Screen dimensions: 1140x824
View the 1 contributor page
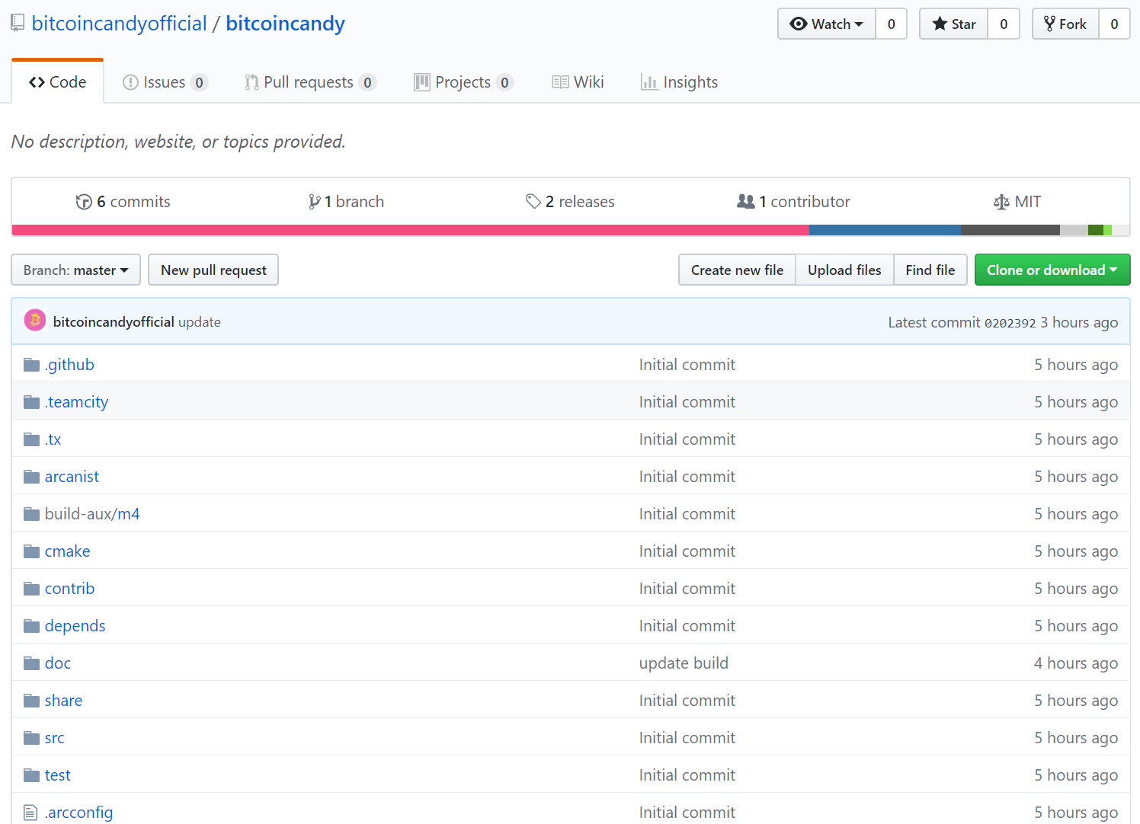793,202
